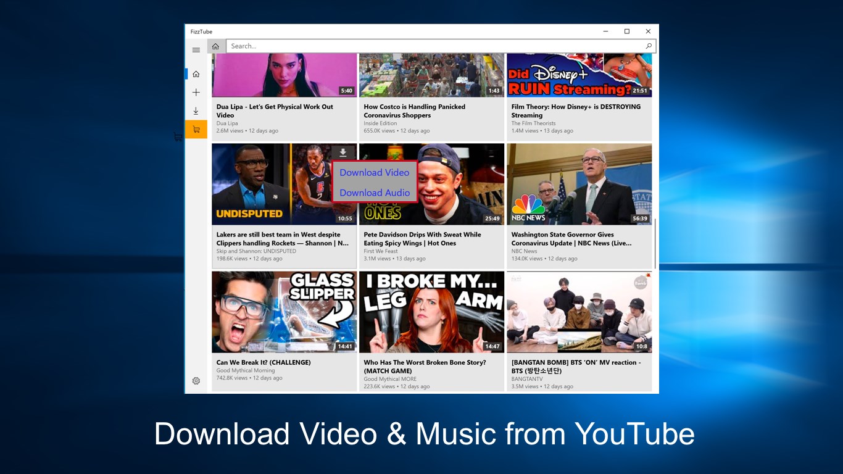
Task: Maximize the FizzTube window
Action: click(627, 31)
